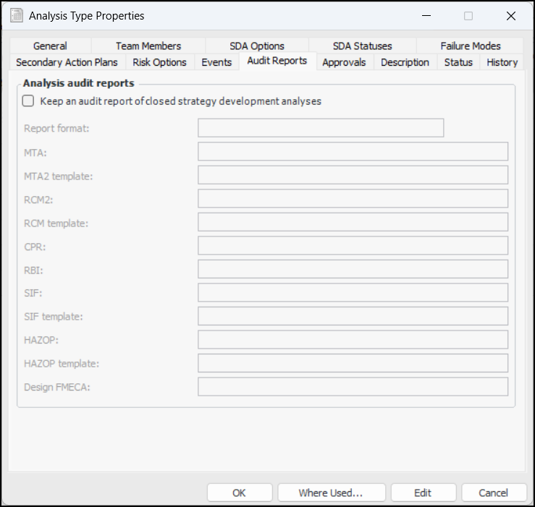
Task: Click the 'Analysis audit reports' group heading
Action: pos(78,83)
